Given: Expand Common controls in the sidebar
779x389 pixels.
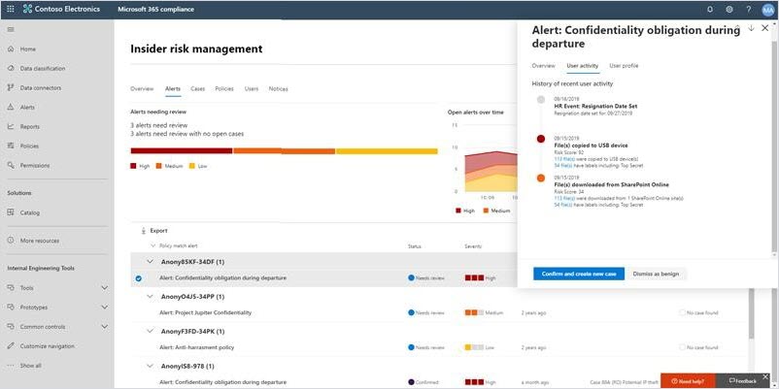Looking at the screenshot, I should pos(104,327).
